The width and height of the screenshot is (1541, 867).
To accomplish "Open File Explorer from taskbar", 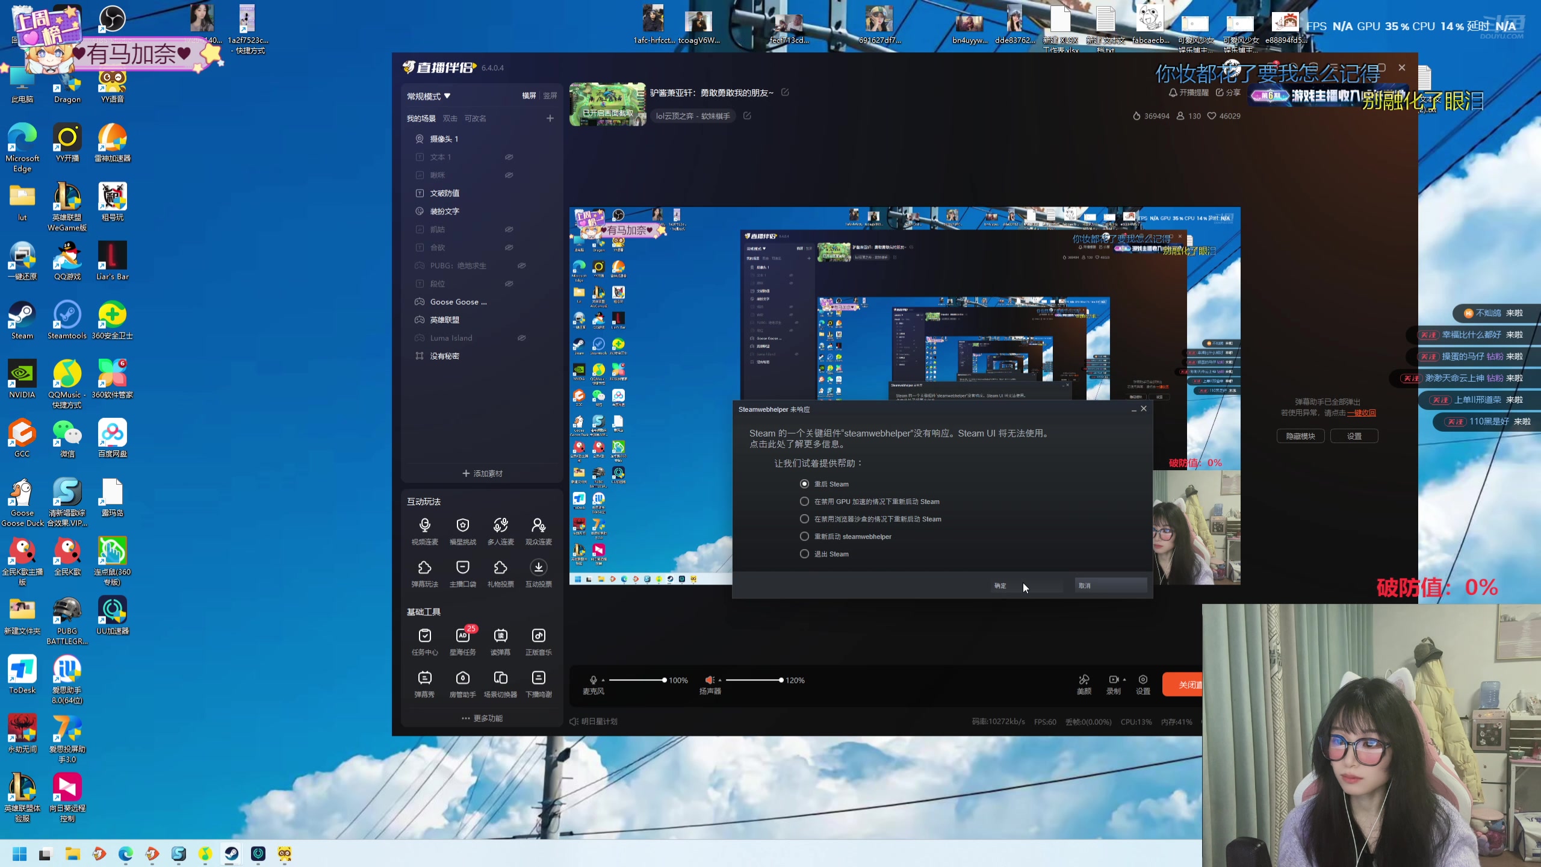I will 72,853.
